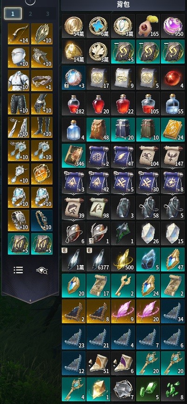Click the brown leather backpack with 48
187x404 pixels.
tap(98, 130)
